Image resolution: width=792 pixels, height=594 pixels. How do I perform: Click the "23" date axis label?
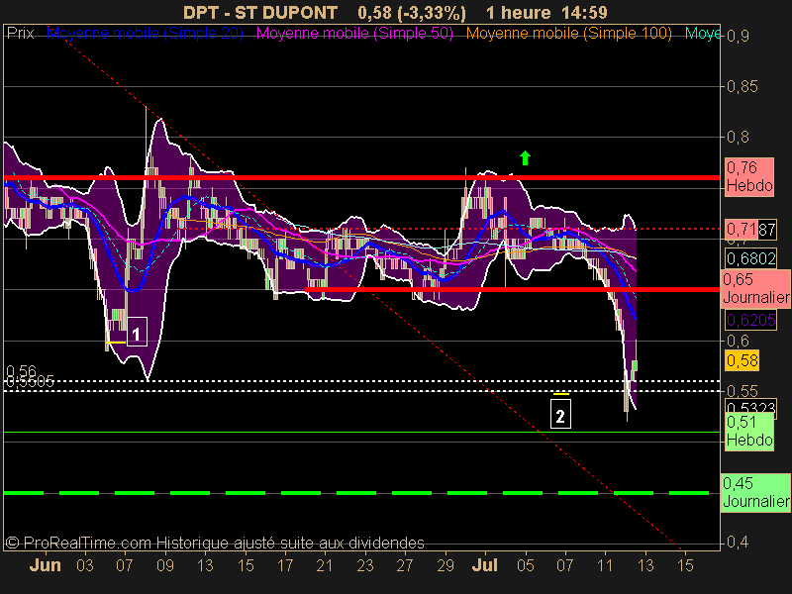point(364,565)
